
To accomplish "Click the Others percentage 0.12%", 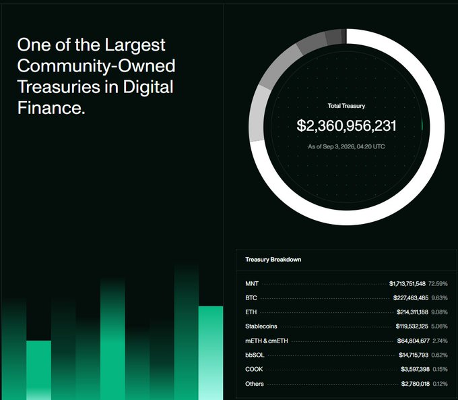I will point(440,384).
